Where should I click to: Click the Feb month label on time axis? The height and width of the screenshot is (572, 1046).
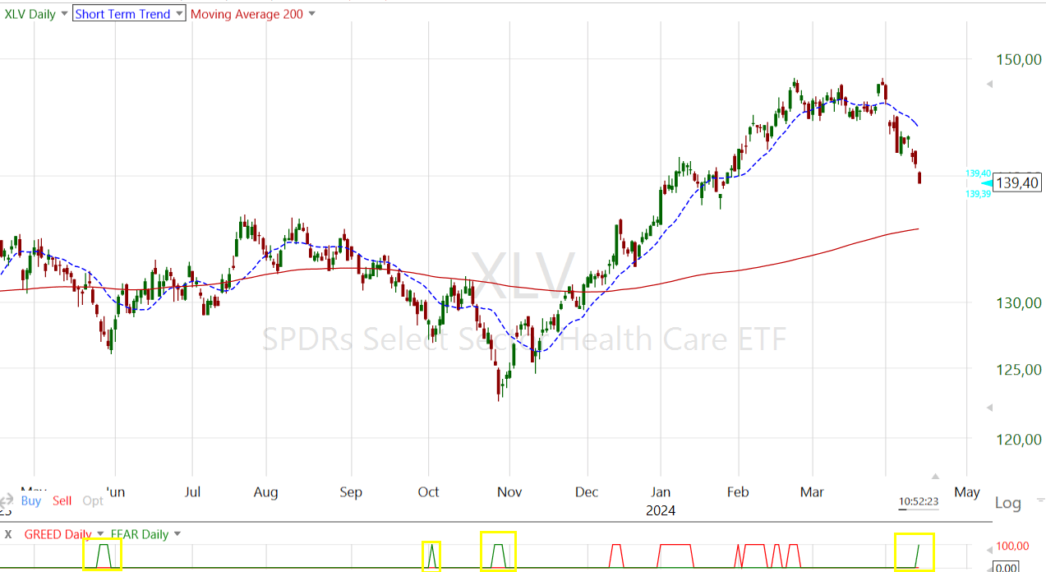738,492
